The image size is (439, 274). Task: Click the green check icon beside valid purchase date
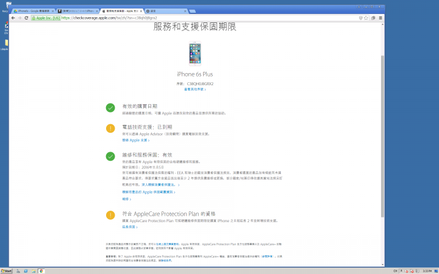(x=110, y=108)
